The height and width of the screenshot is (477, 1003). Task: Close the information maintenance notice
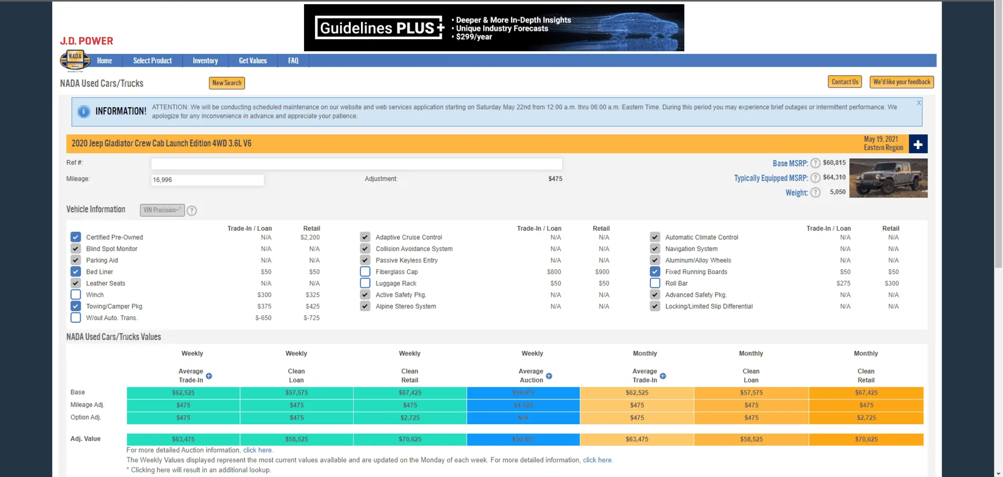tap(919, 102)
